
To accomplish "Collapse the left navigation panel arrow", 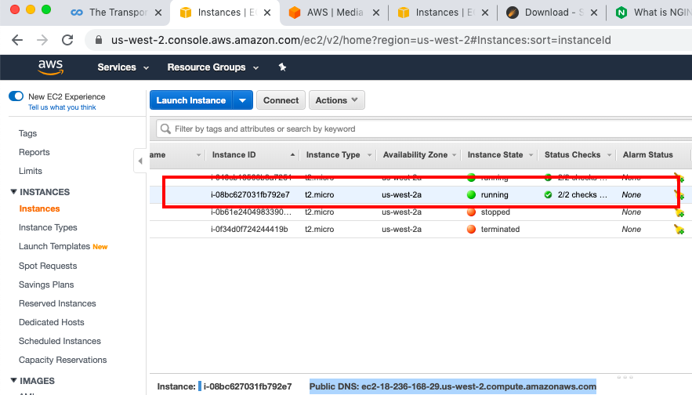I will pos(140,161).
